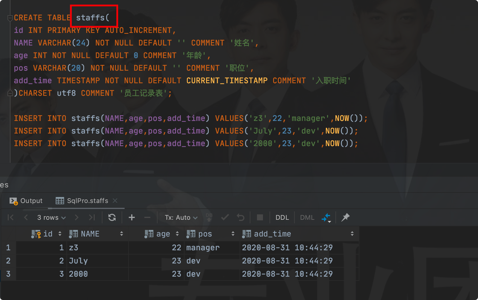The height and width of the screenshot is (300, 478).
Task: Click the dev cell in row 3
Action: tap(212, 274)
